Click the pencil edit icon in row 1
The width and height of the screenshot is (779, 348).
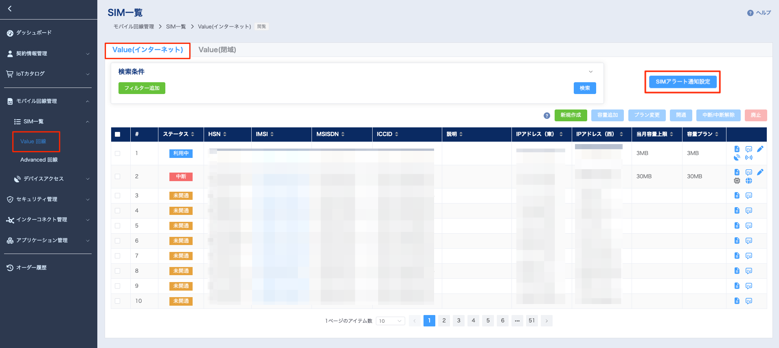pyautogui.click(x=760, y=149)
